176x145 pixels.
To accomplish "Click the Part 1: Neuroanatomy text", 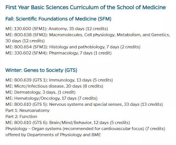I will [x=27, y=110].
